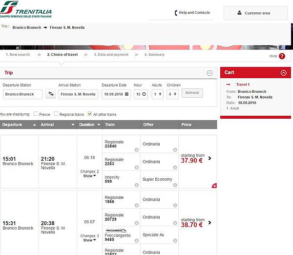The height and width of the screenshot is (255, 293).
Task: Open the Hour clock picker
Action: 144,94
